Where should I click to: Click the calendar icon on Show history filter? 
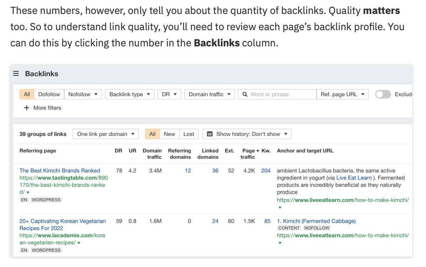coord(211,134)
